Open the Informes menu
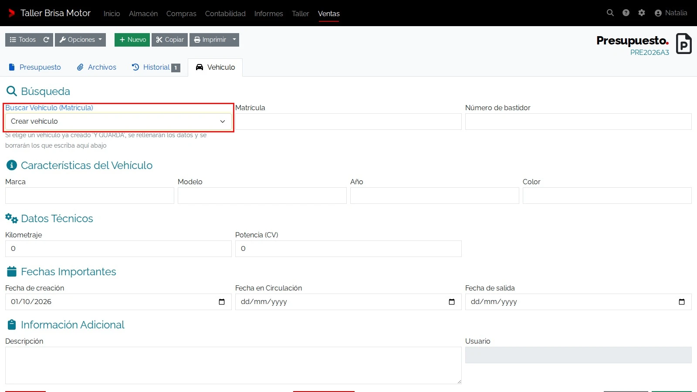Image resolution: width=697 pixels, height=392 pixels. [269, 14]
